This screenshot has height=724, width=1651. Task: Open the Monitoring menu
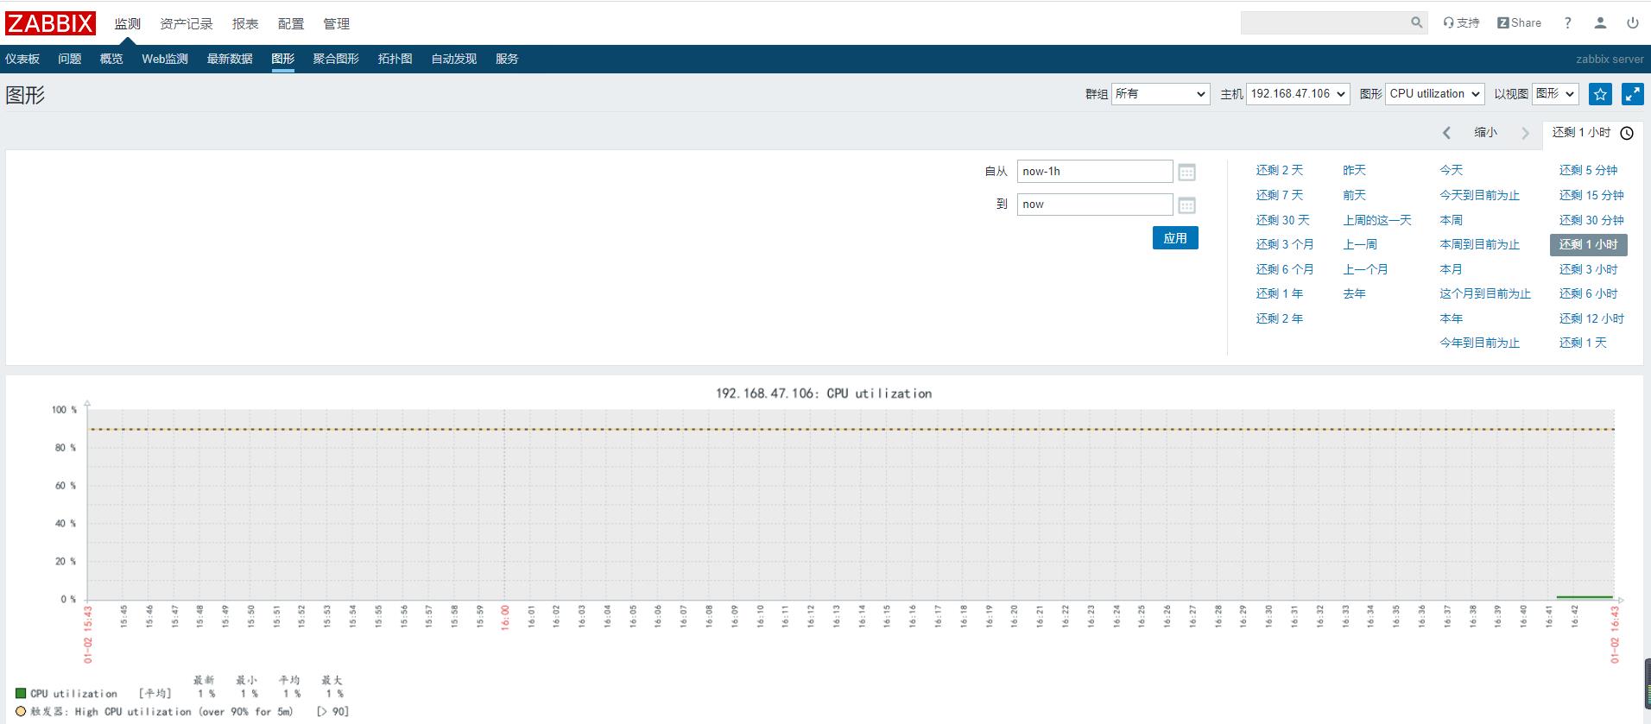pos(127,23)
